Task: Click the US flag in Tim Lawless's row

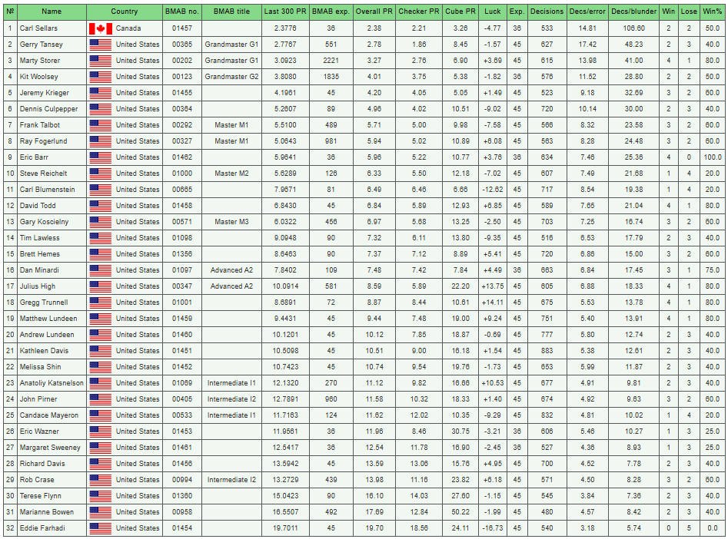Action: pyautogui.click(x=100, y=239)
